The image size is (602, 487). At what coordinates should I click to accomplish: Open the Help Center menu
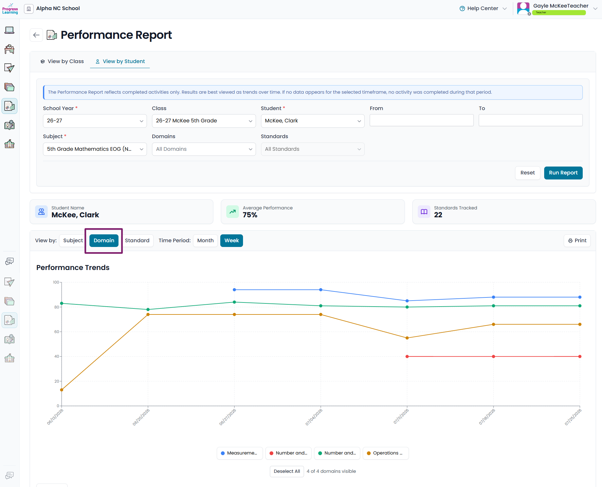(x=483, y=9)
